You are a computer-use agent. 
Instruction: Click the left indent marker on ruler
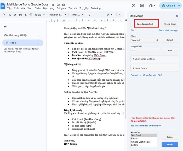click(64, 20)
